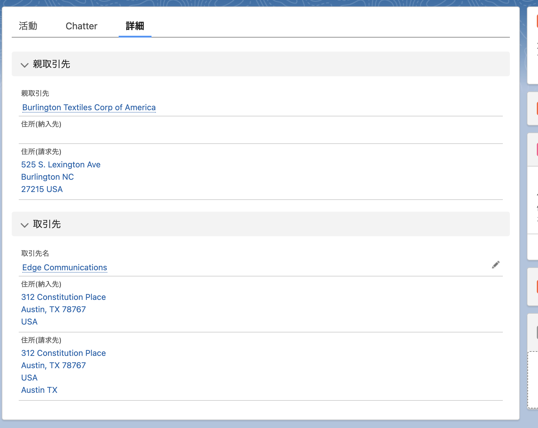
Task: Switch to the 活動 tab
Action: click(x=28, y=26)
